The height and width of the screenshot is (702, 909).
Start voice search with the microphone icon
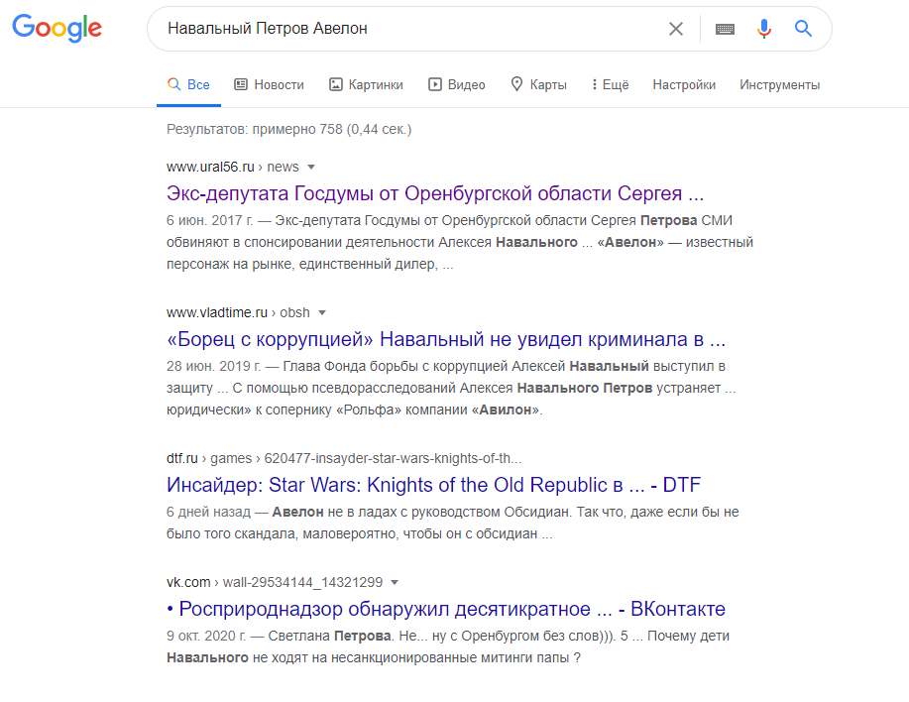[763, 29]
